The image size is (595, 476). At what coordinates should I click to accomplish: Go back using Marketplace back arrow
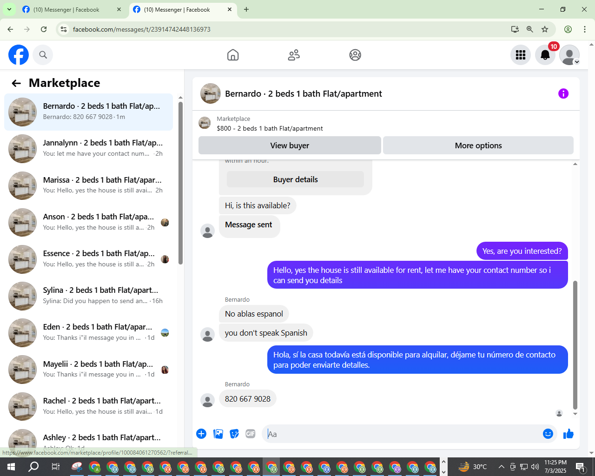[x=16, y=83]
